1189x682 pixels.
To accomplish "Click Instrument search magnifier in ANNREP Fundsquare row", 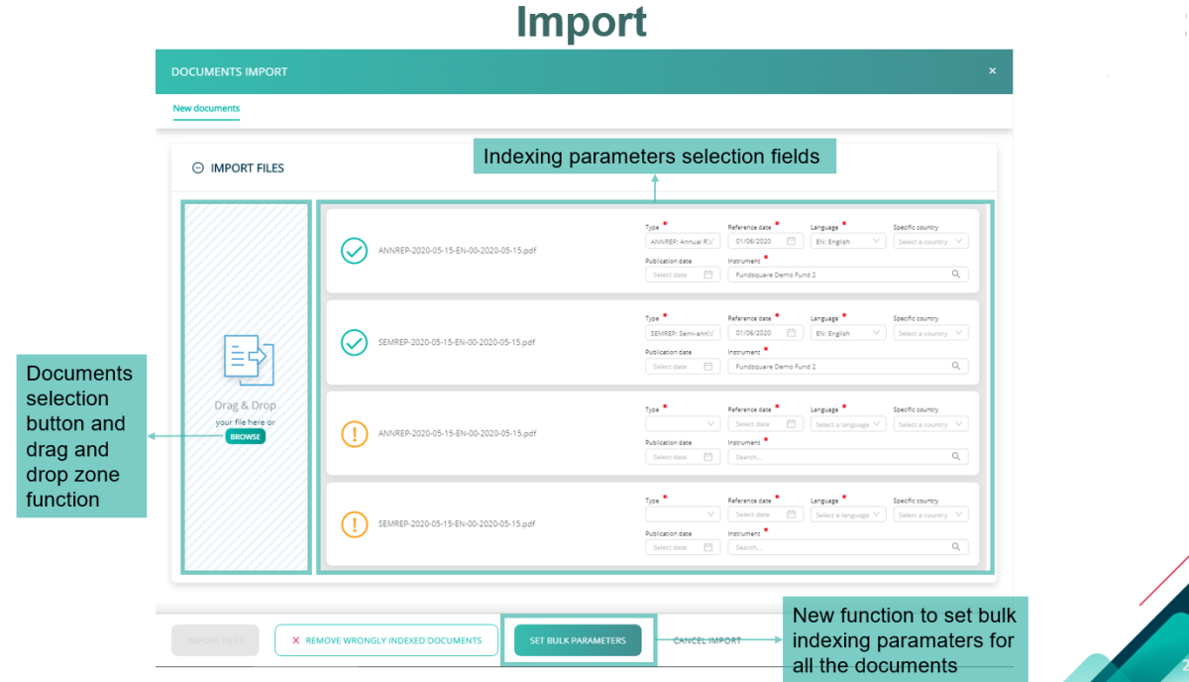I will click(x=956, y=275).
